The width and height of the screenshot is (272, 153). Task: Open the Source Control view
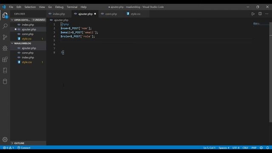(x=5, y=37)
